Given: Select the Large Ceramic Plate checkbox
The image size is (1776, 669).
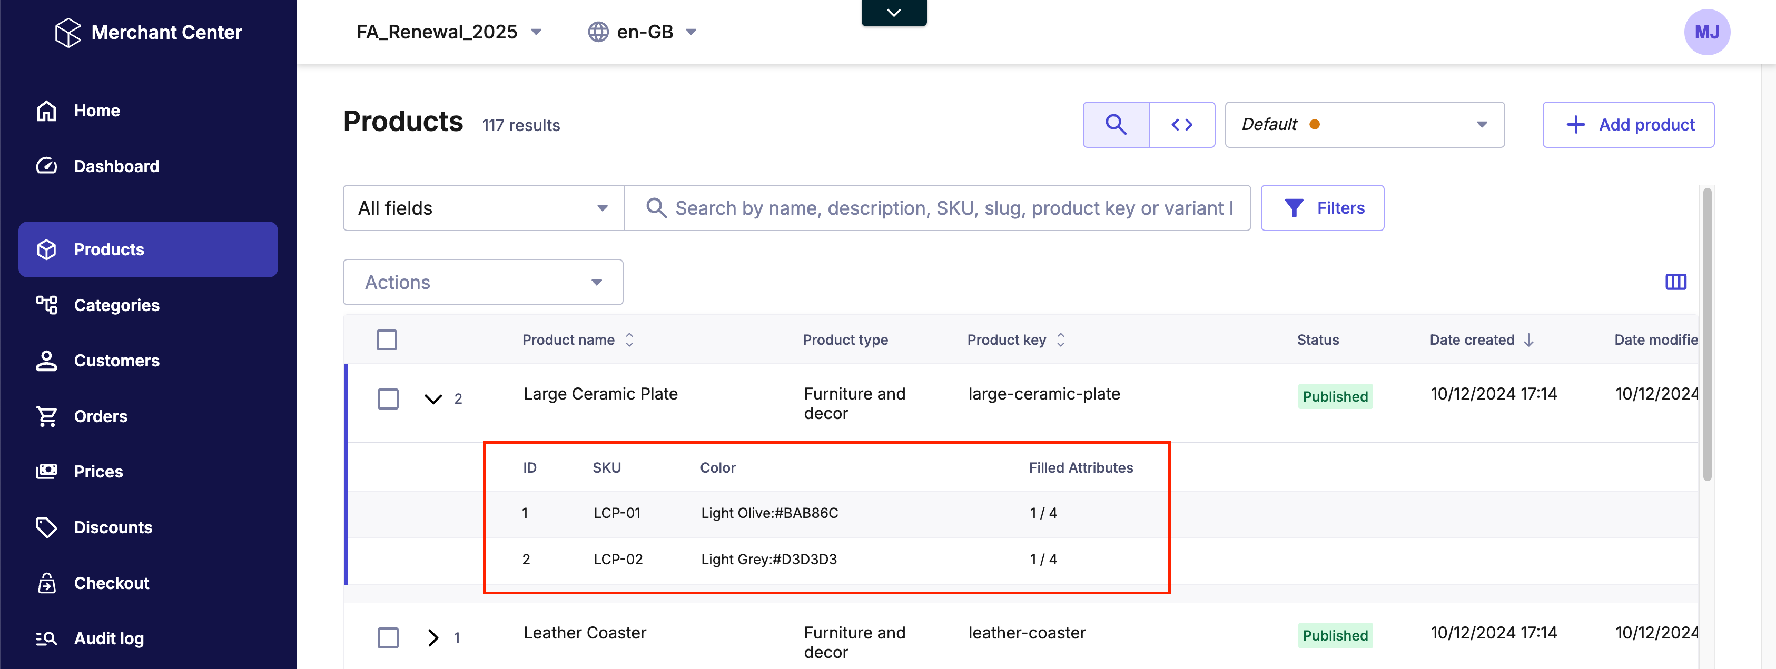Looking at the screenshot, I should click(x=388, y=399).
